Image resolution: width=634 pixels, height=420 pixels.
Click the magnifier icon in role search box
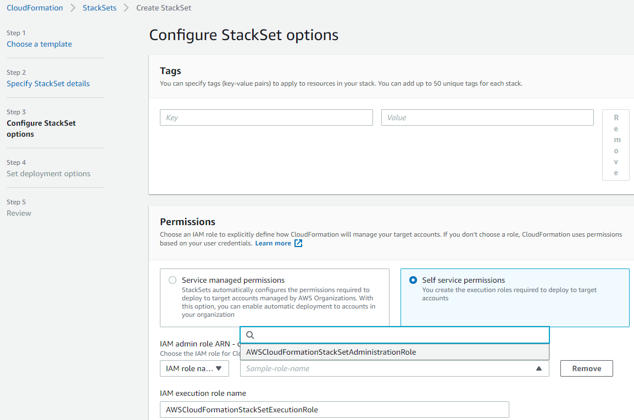click(x=250, y=335)
